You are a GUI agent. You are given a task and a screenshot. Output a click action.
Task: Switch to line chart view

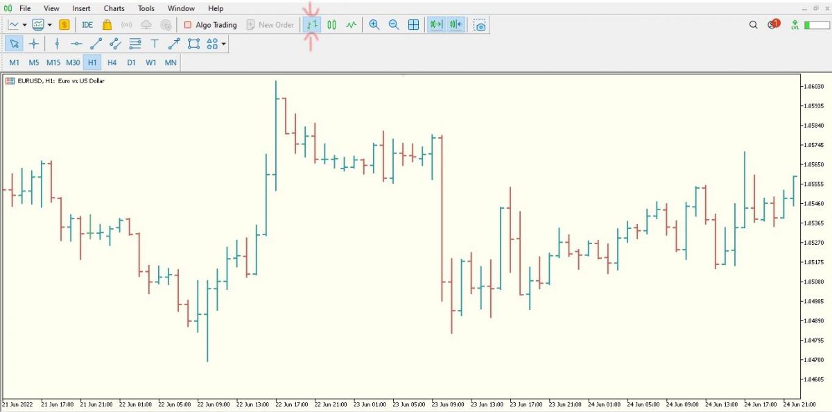(x=351, y=25)
